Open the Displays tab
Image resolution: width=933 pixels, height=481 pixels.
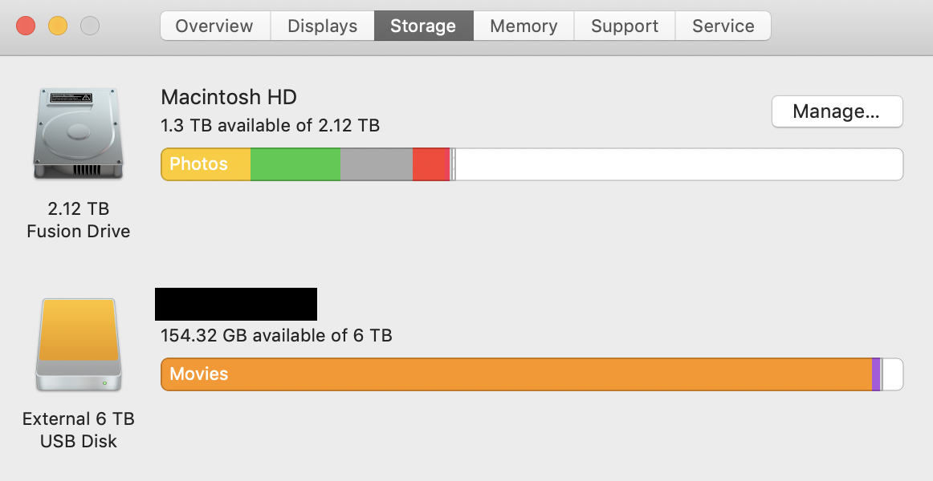[322, 26]
